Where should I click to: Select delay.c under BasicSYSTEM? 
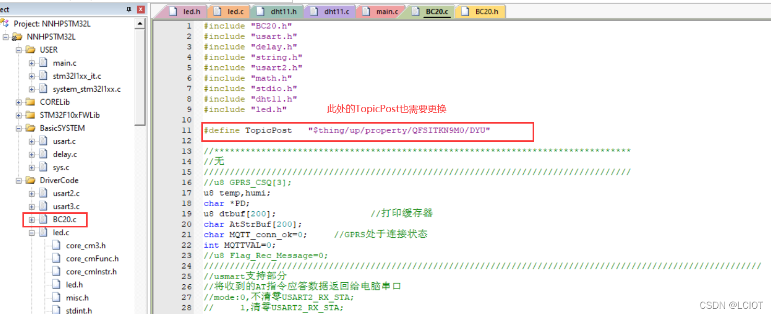tap(65, 154)
